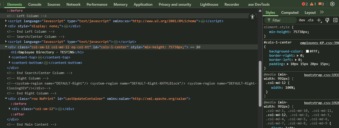Open the Recorder tab
Screen dimensions: 339x128
click(x=232, y=4)
